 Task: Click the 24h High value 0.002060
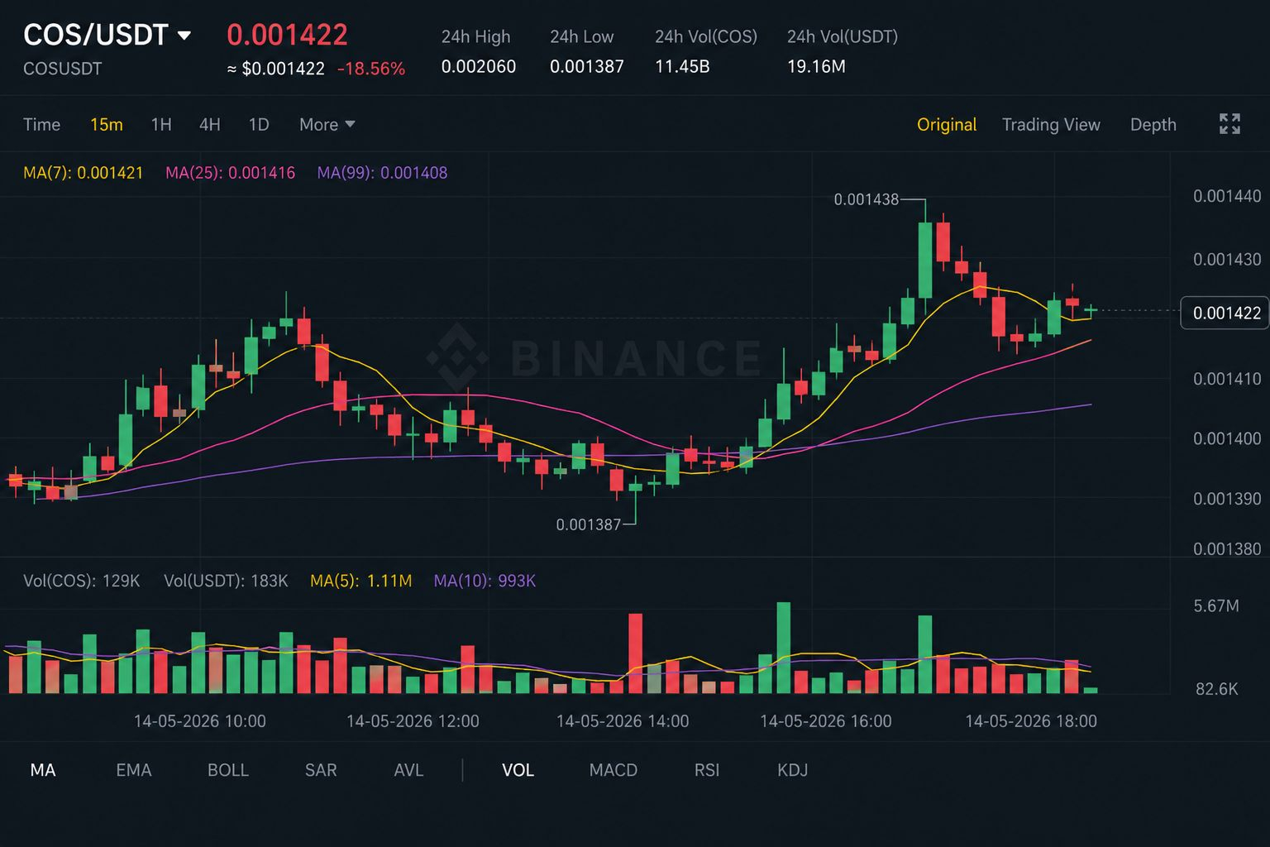[x=479, y=66]
